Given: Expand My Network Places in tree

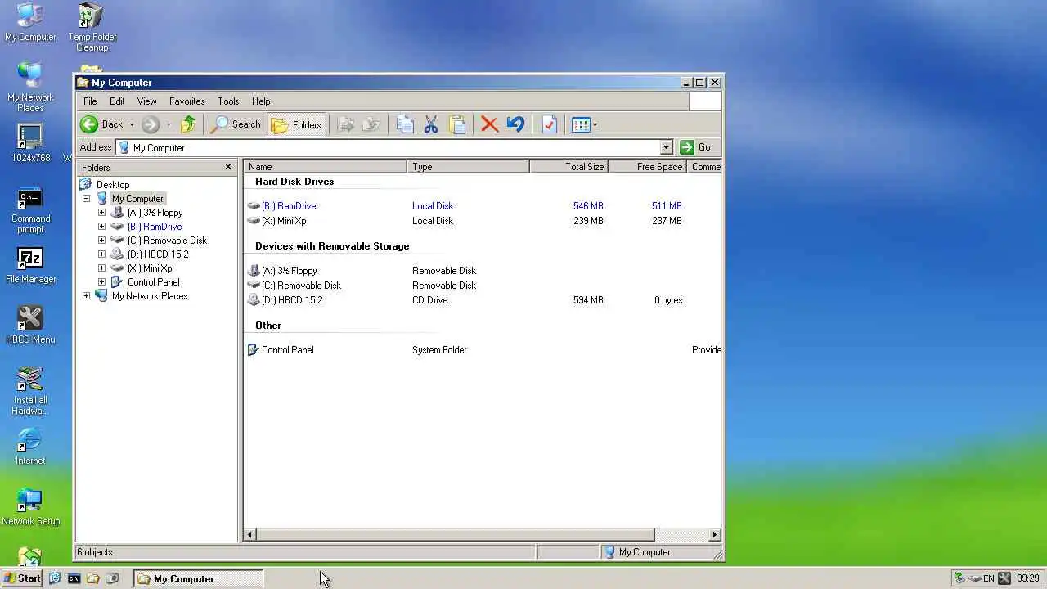Looking at the screenshot, I should [x=86, y=296].
